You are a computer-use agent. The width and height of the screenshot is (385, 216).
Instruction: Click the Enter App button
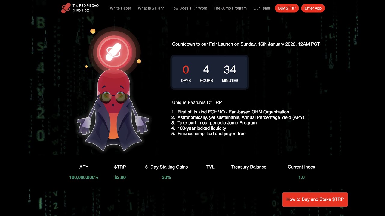point(313,8)
